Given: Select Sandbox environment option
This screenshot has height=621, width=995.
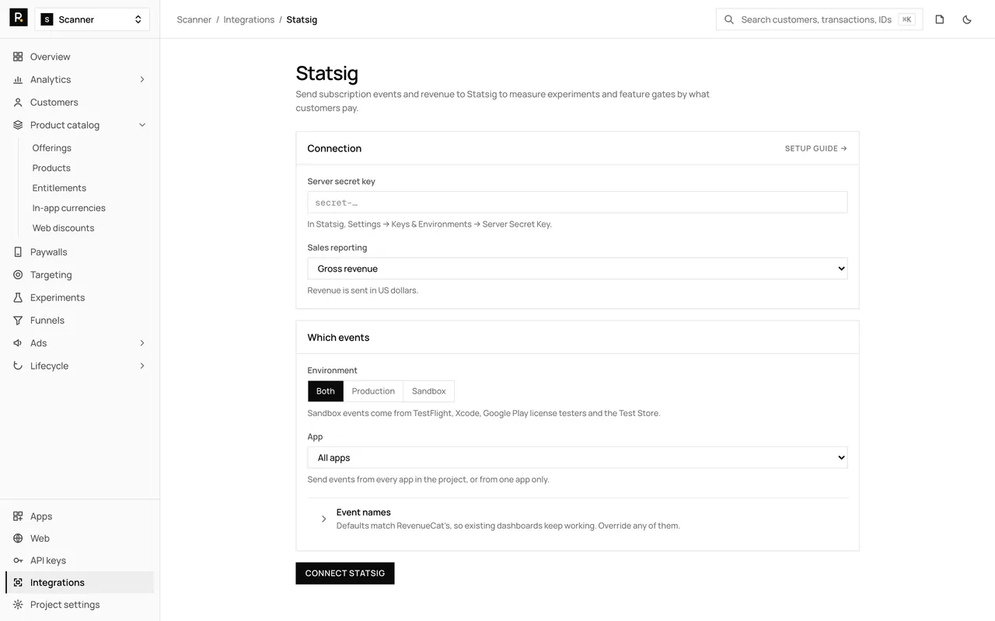Looking at the screenshot, I should coord(429,391).
